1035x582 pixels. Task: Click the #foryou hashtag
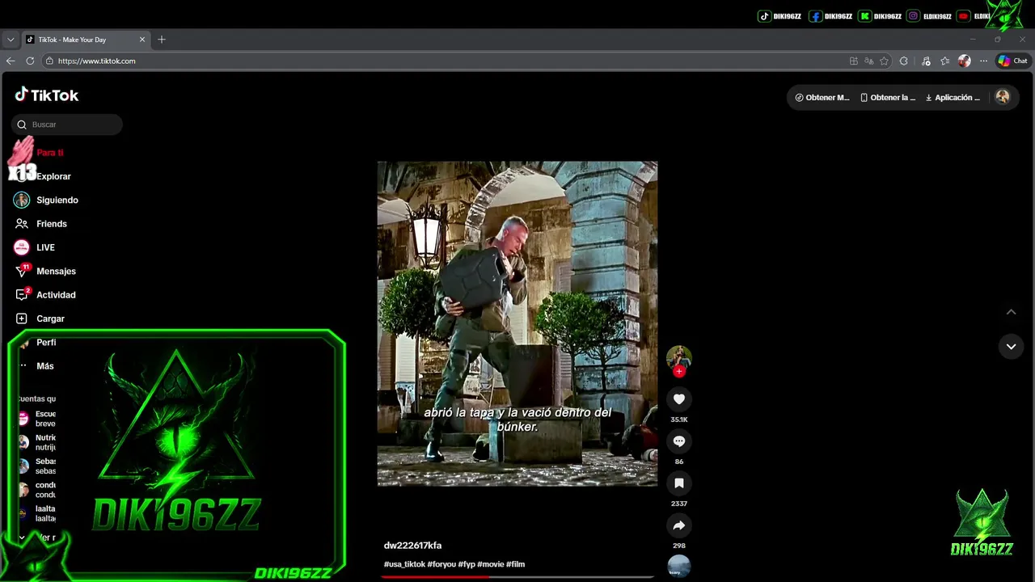[441, 564]
